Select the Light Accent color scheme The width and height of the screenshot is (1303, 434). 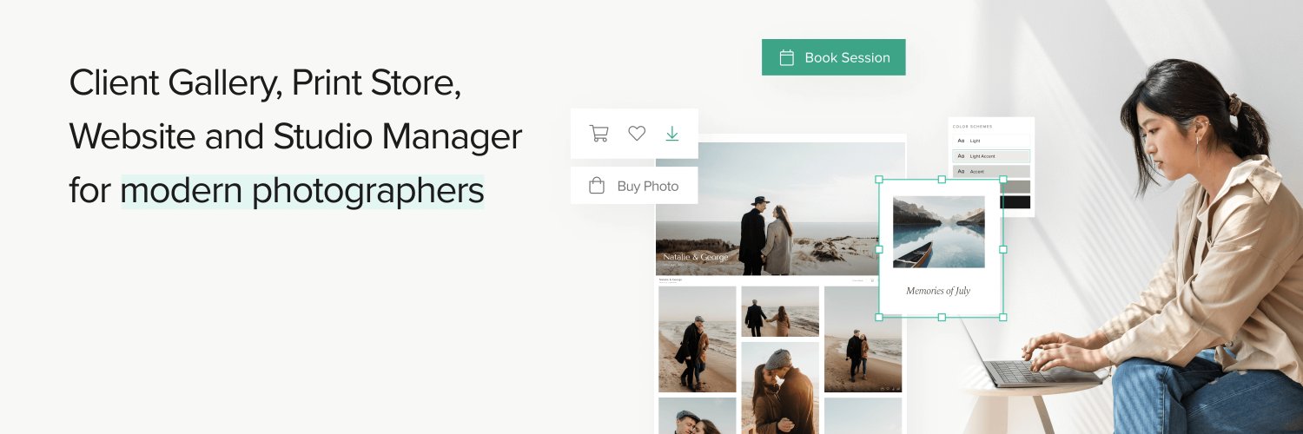[991, 156]
